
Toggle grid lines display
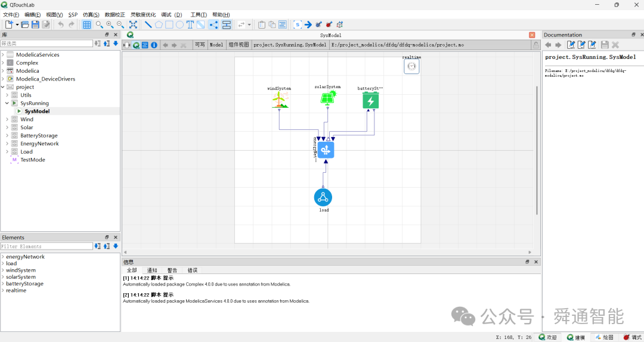pyautogui.click(x=86, y=24)
